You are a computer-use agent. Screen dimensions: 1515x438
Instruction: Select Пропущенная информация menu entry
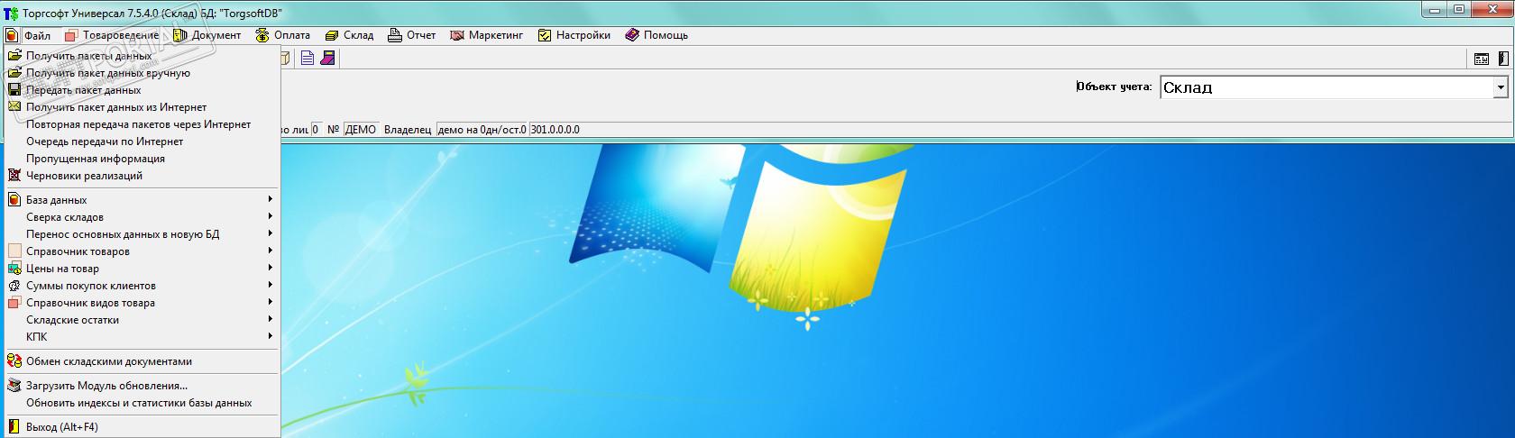tap(142, 159)
